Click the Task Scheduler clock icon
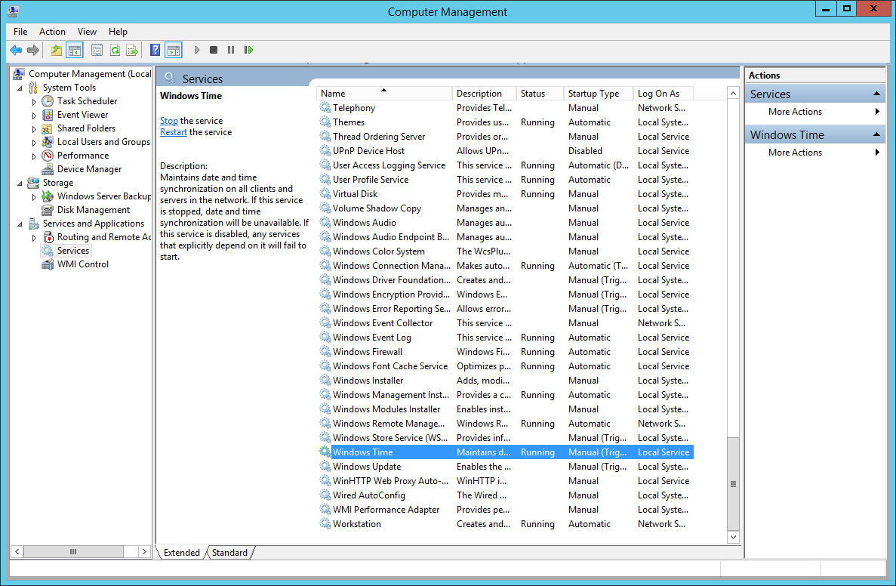This screenshot has width=896, height=586. click(48, 101)
